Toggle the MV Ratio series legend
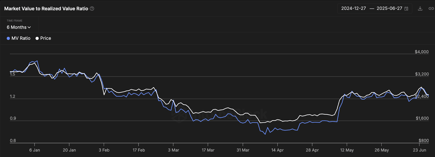Screen dimensions: 435x157 pos(18,38)
